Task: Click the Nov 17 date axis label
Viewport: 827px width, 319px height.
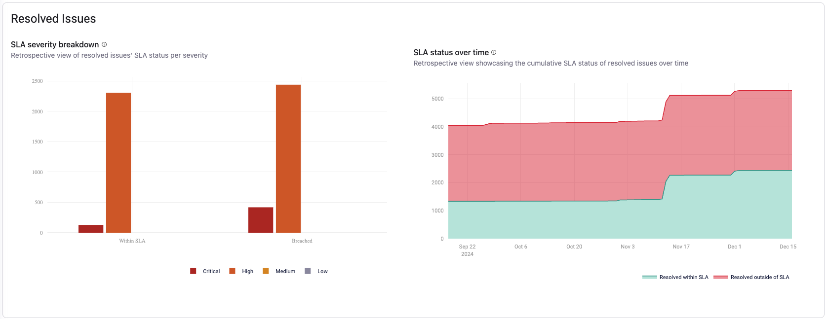Action: pos(681,247)
